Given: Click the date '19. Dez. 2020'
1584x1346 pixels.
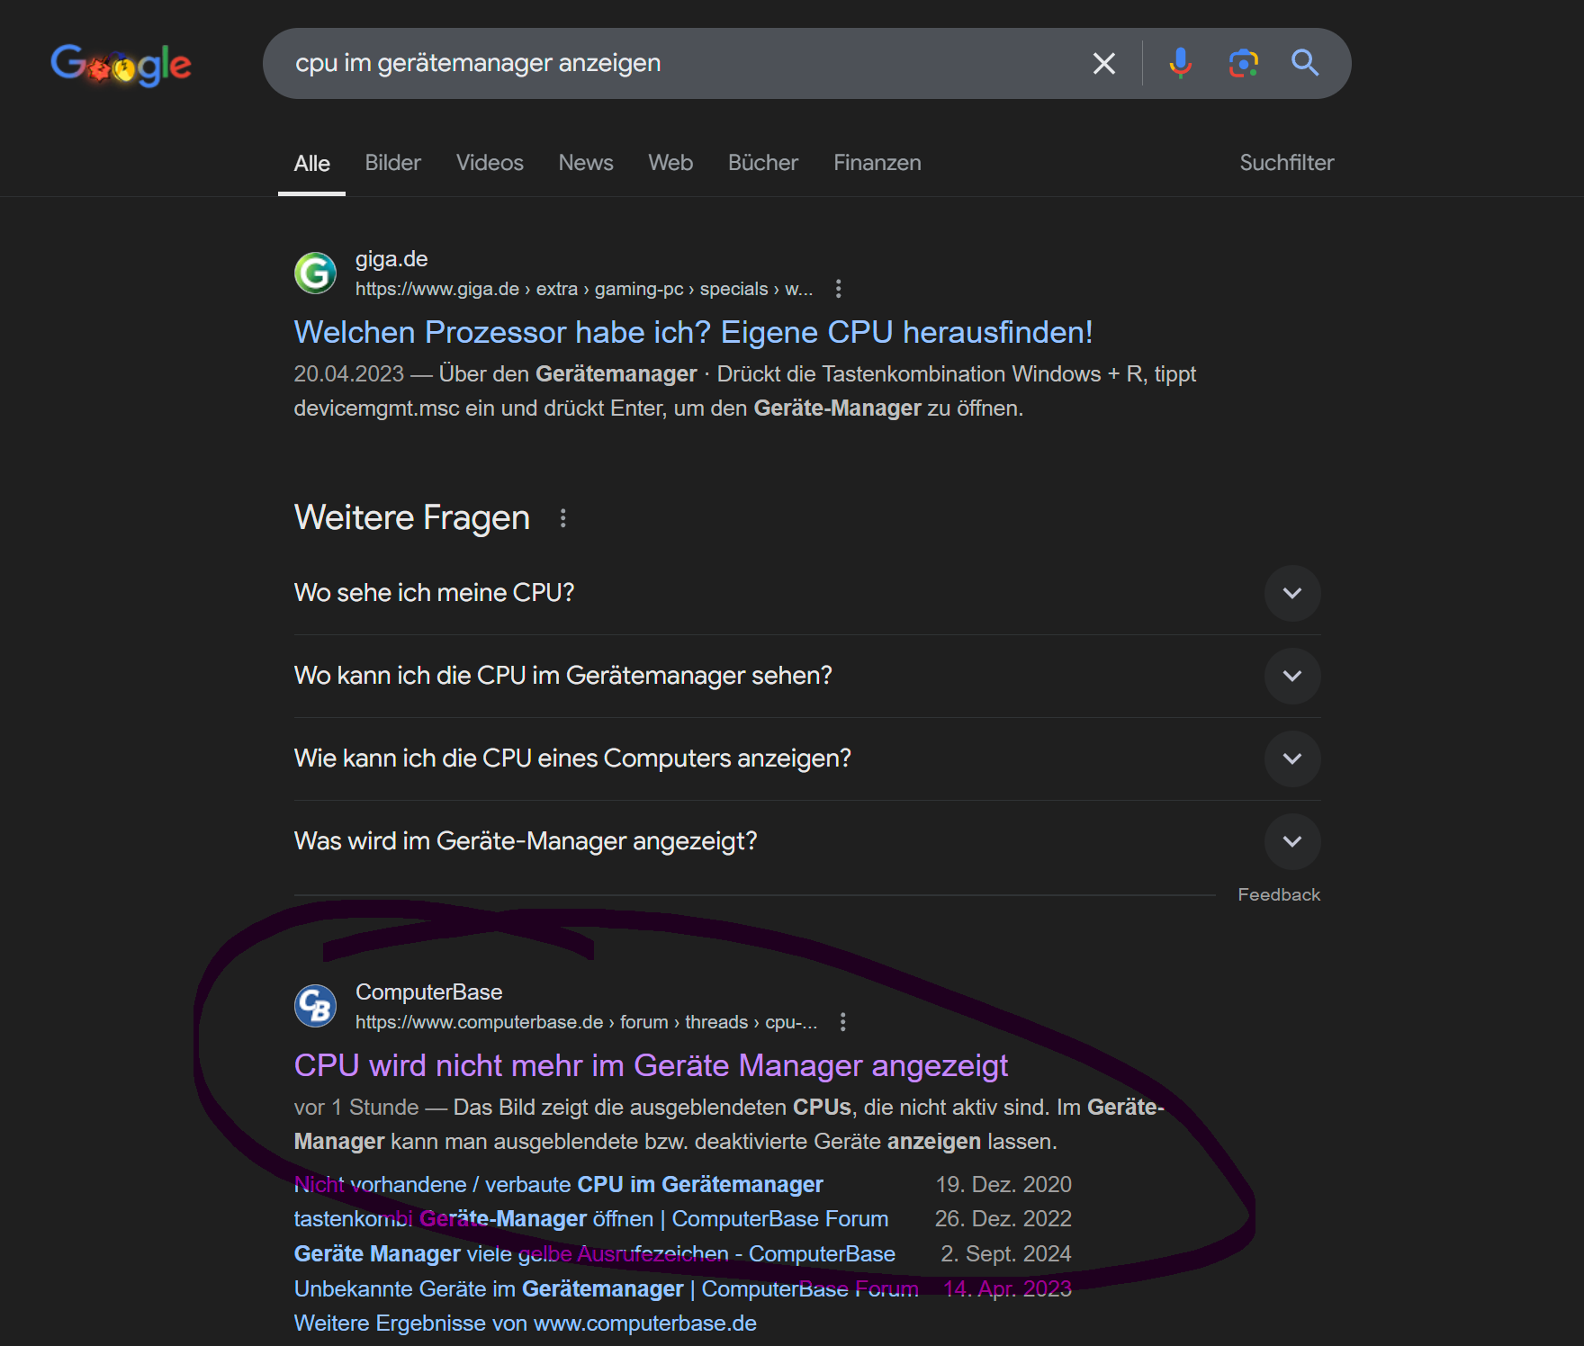Looking at the screenshot, I should [1003, 1185].
